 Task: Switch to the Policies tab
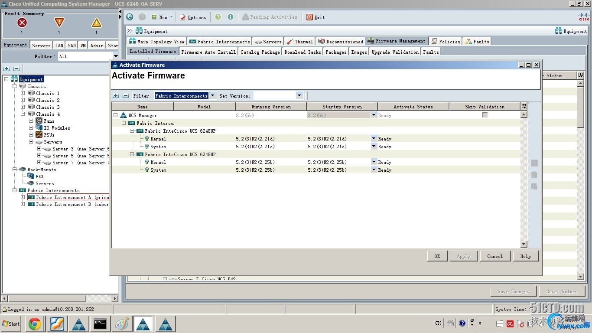tap(446, 41)
